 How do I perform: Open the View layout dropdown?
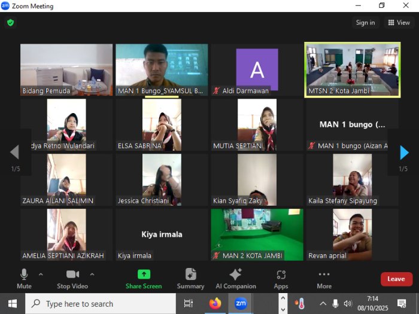(x=399, y=23)
